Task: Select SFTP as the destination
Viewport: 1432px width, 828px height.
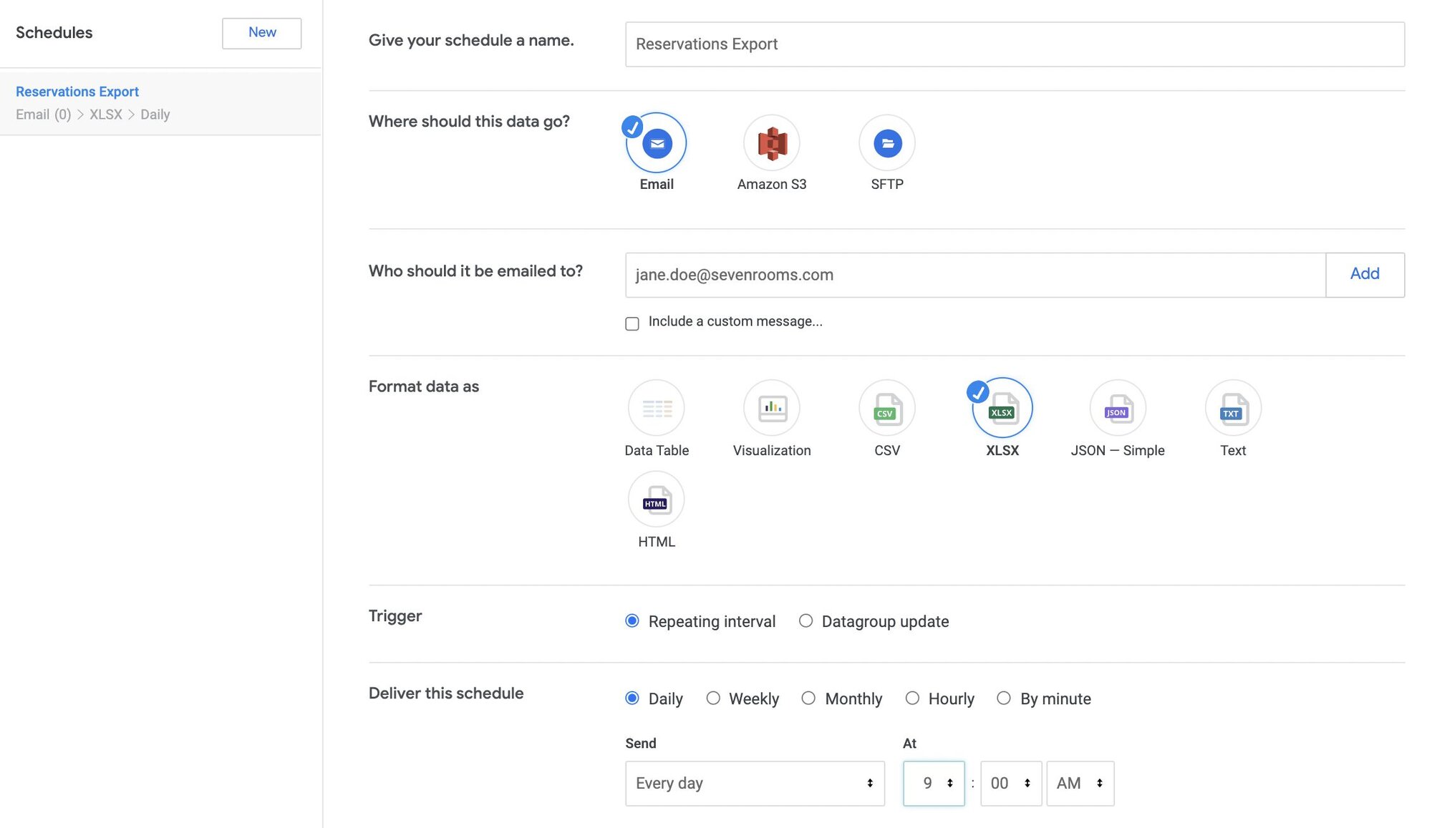Action: [x=886, y=143]
